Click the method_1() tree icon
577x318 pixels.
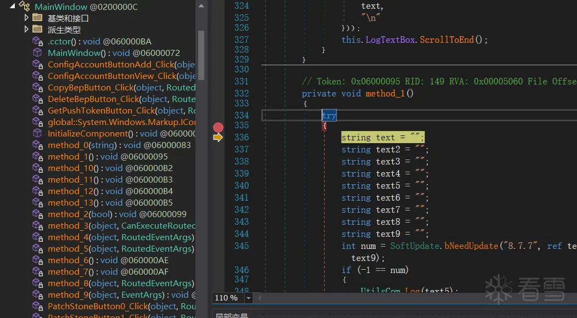pyautogui.click(x=37, y=156)
